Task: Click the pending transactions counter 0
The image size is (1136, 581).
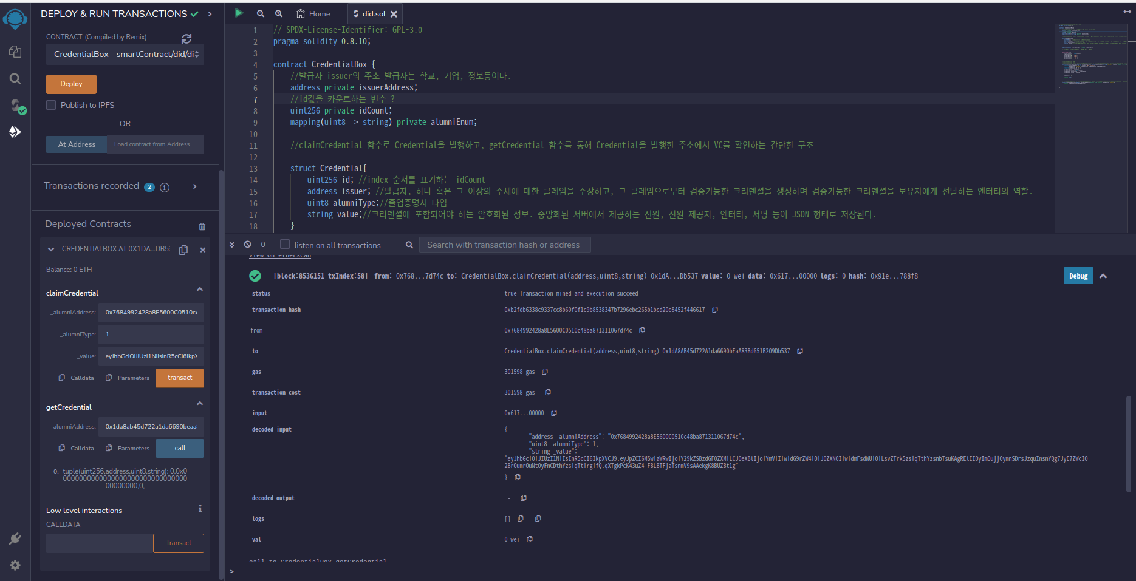Action: (x=263, y=245)
